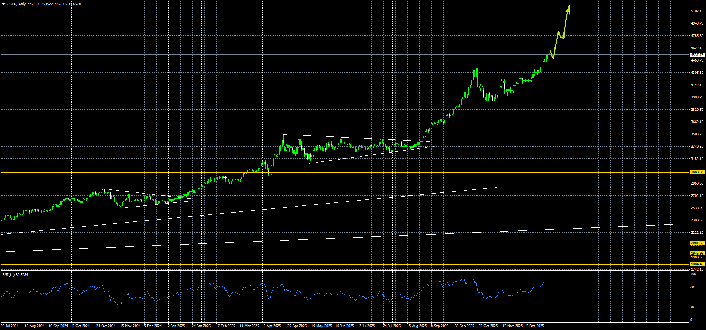Click the 17 Feb 2025 date label

[226, 326]
